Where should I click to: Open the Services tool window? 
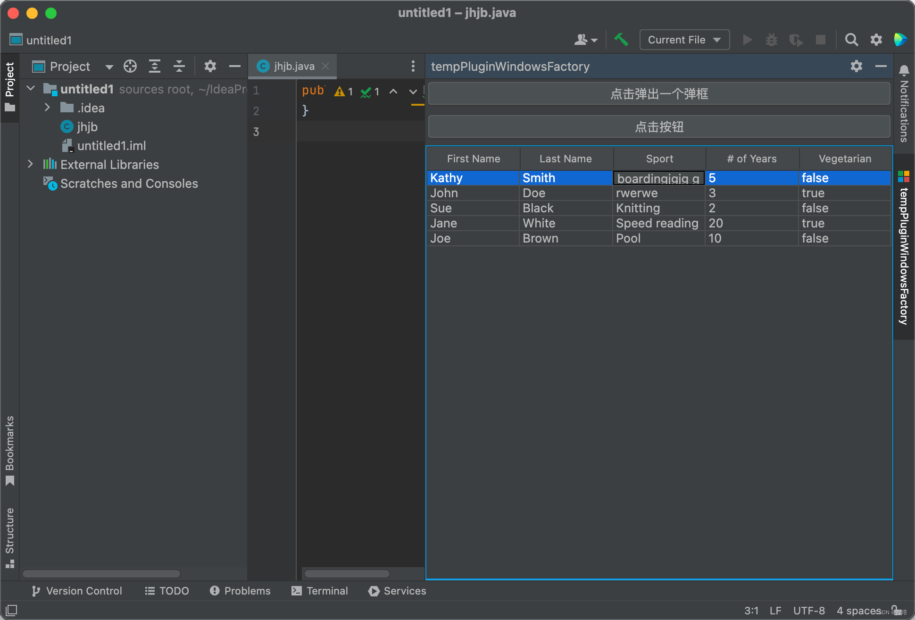[397, 591]
